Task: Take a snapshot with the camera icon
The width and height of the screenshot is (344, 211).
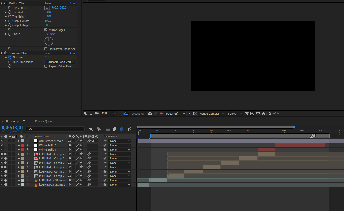Action: 150,114
